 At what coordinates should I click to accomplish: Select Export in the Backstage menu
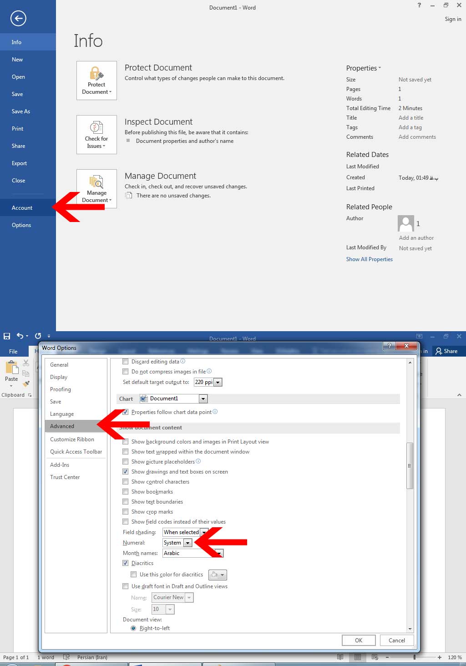tap(28, 163)
